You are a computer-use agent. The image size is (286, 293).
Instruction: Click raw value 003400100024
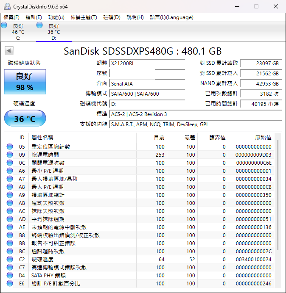254,259
